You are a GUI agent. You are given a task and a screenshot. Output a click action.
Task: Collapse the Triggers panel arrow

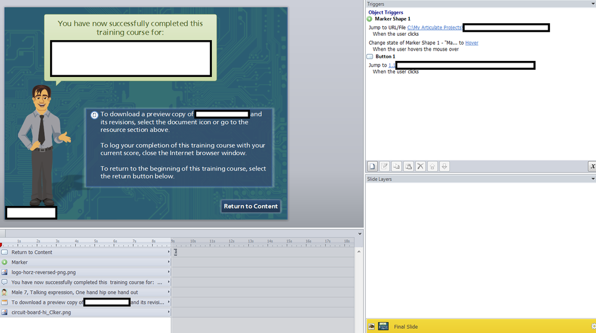coord(592,4)
